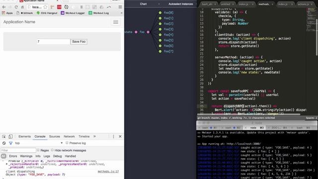This screenshot has height=179, width=318.
Task: Toggle the console filter funnel
Action: (10, 143)
